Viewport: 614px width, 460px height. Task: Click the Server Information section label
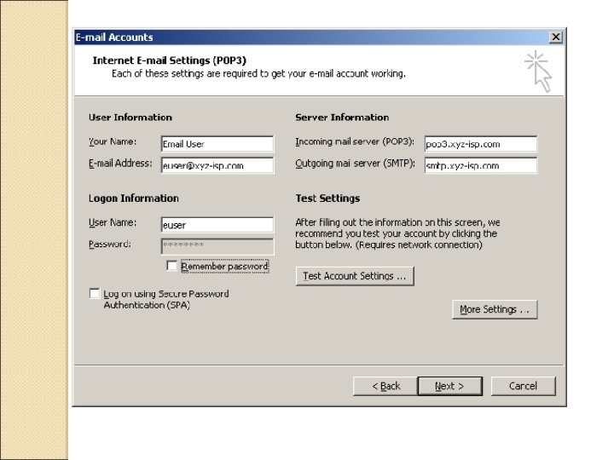[x=342, y=118]
